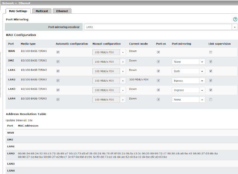238x174 pixels.
Task: Disable LAN3 link supervision checkbox
Action: click(x=211, y=90)
